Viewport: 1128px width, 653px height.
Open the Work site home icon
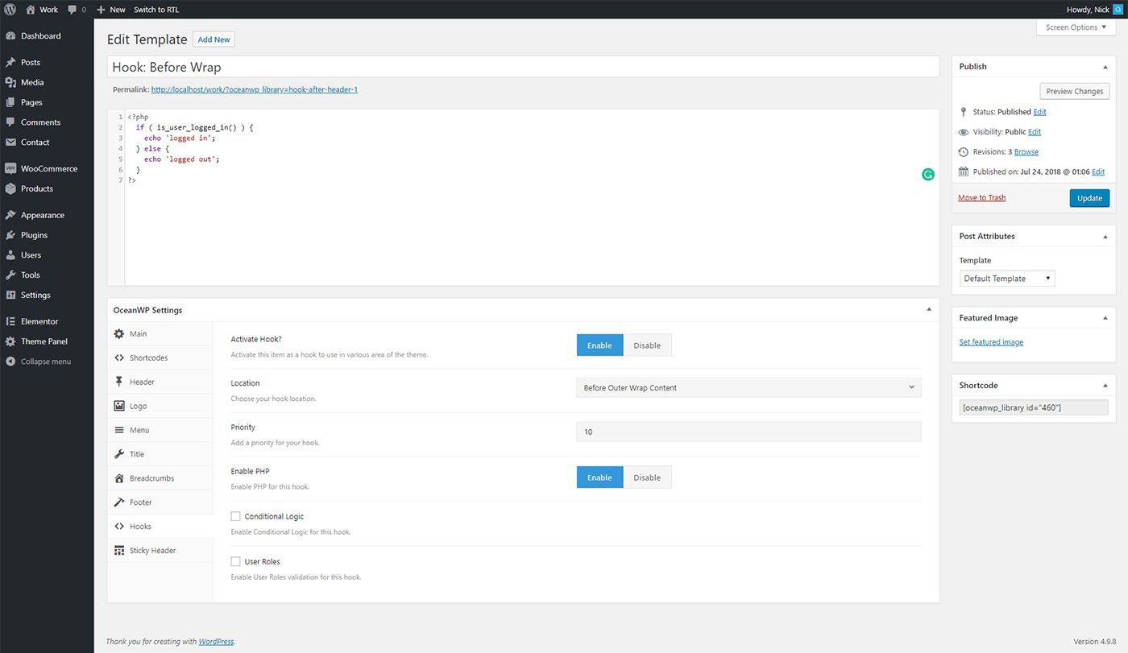(x=31, y=10)
